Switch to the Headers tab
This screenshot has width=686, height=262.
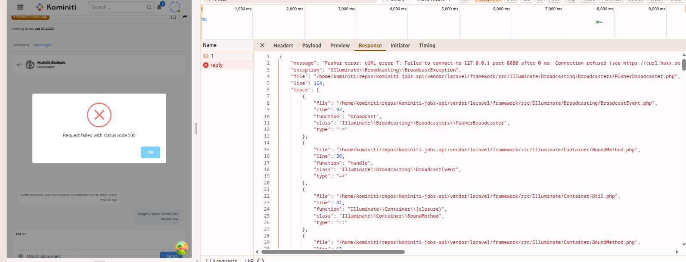[x=283, y=45]
